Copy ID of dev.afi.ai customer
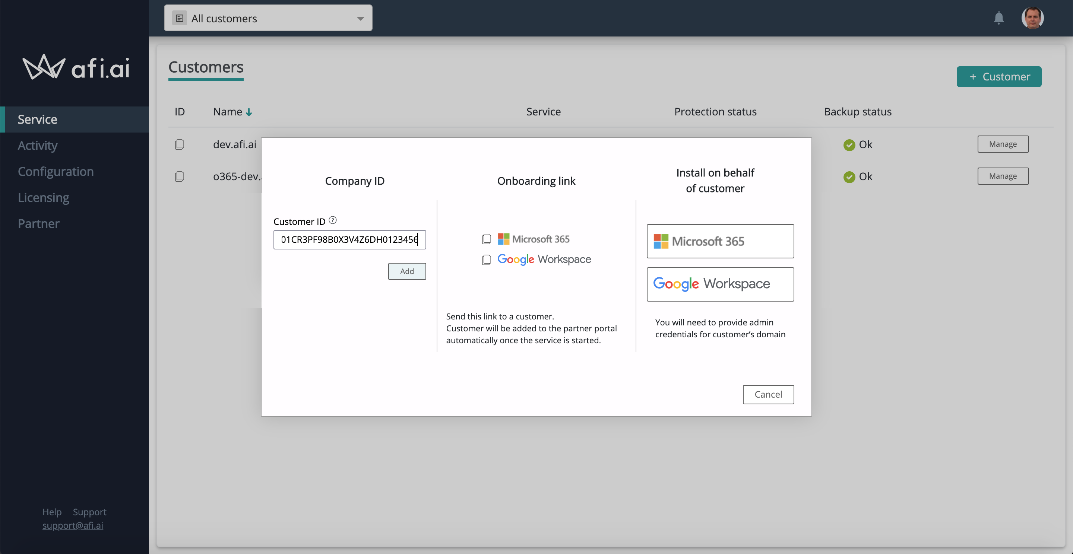This screenshot has width=1073, height=554. [180, 144]
